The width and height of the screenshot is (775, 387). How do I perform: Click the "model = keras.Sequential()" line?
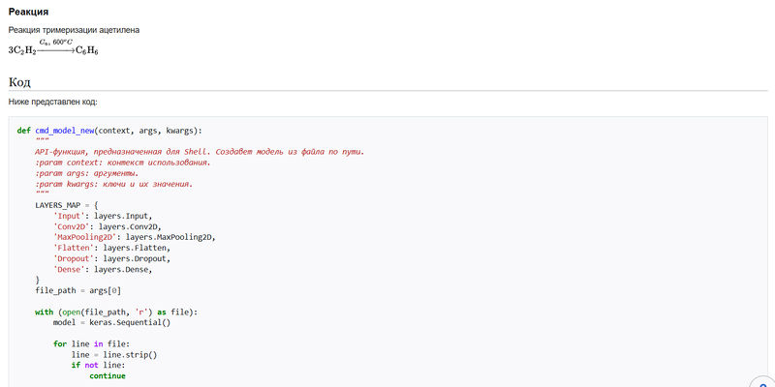coord(111,322)
